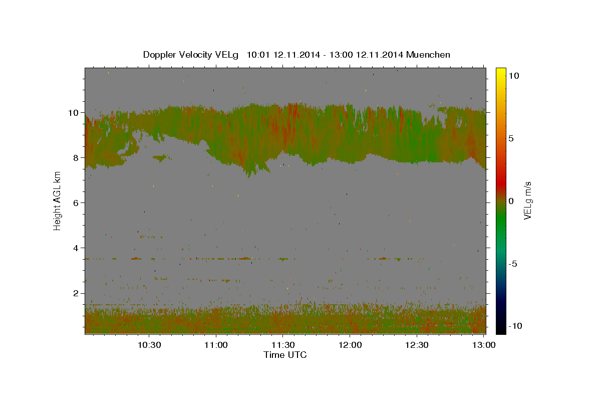Click the 11:30 time tick label
Screen dimensions: 601x401
coord(283,345)
